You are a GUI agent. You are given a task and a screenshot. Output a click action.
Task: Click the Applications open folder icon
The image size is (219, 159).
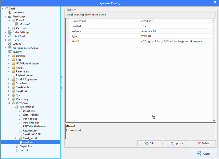click(17, 107)
